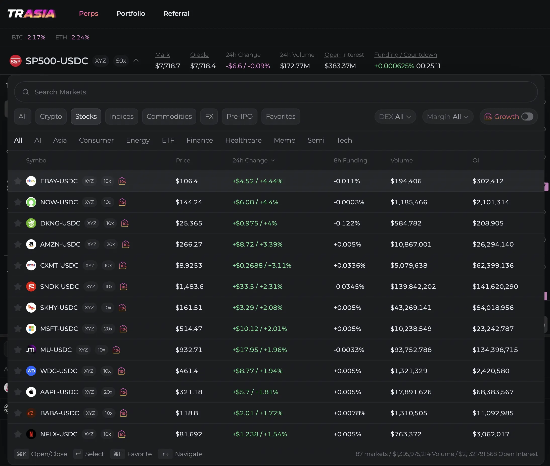The width and height of the screenshot is (550, 466).
Task: Click the CXMT logo icon
Action: coord(31,265)
